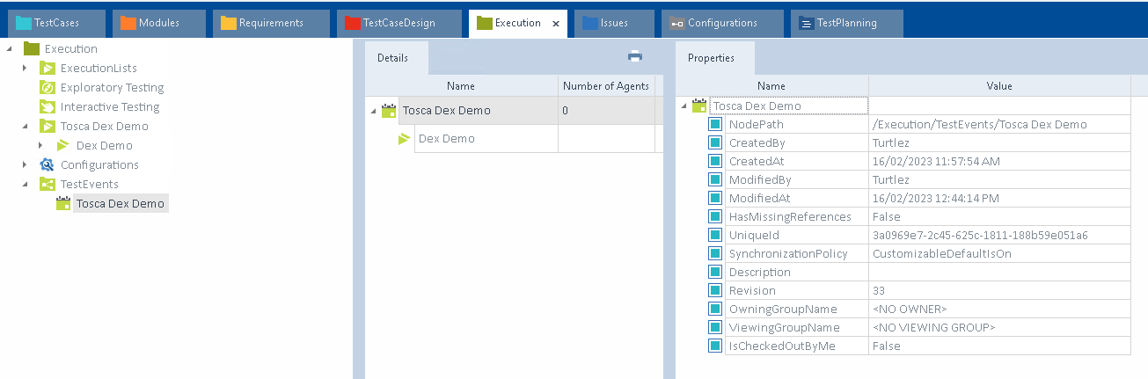1148x379 pixels.
Task: Click the square icon next to NodePath property
Action: (716, 125)
